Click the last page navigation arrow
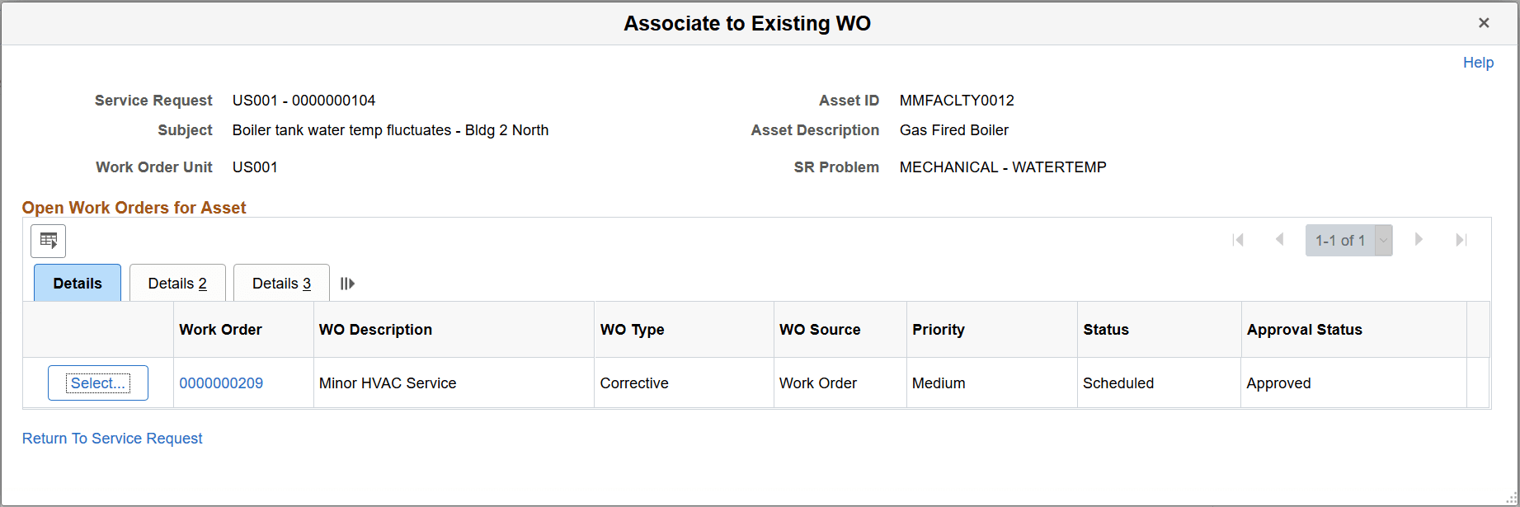This screenshot has height=507, width=1520. [1461, 240]
